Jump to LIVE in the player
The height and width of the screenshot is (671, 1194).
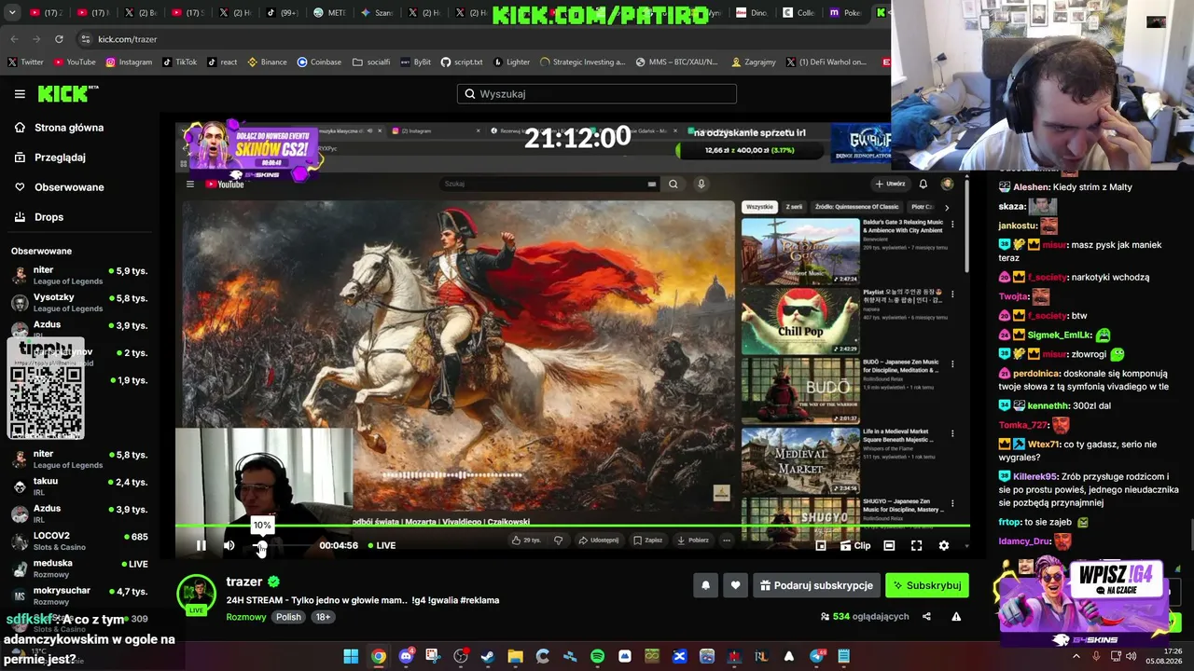click(382, 545)
